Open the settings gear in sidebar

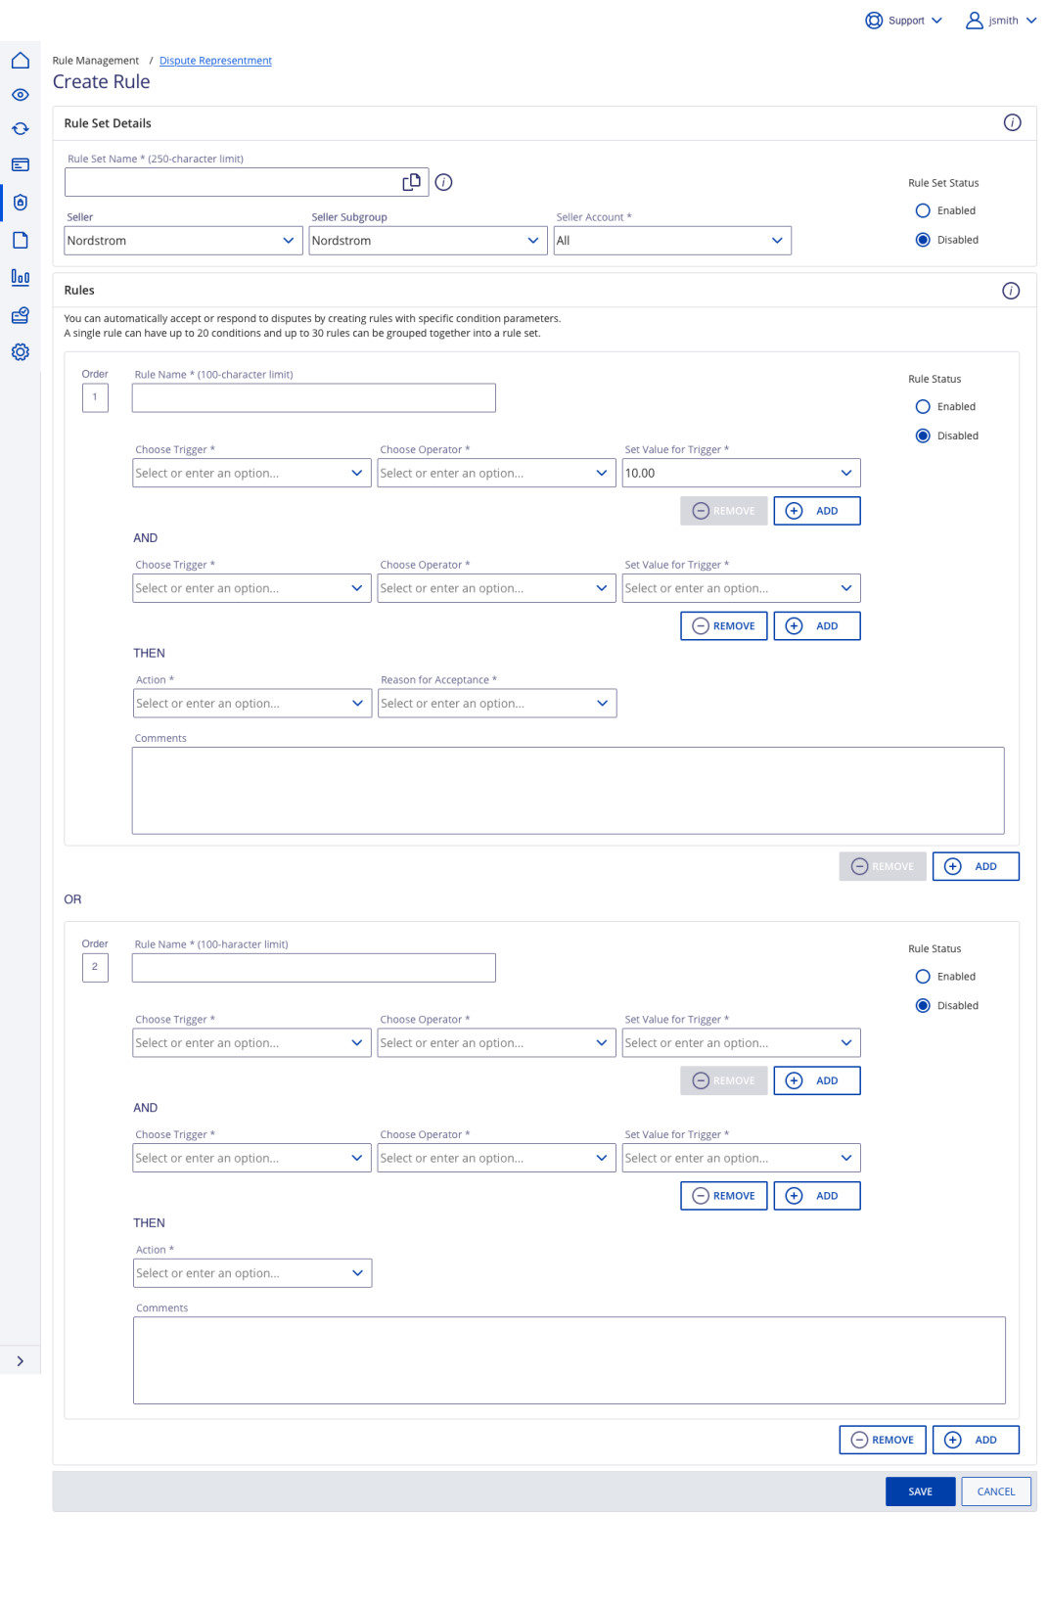point(20,352)
